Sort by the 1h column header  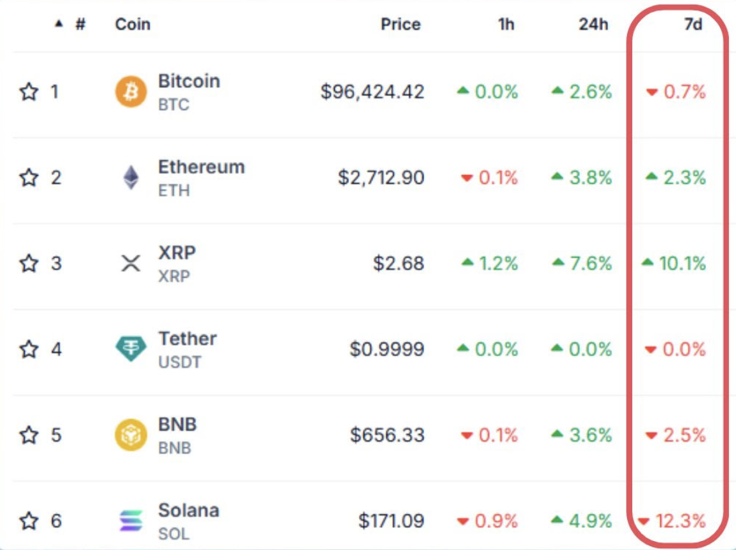point(506,24)
